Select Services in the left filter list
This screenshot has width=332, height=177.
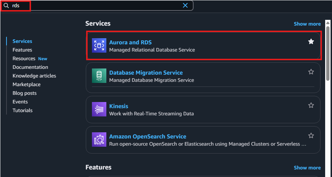[22, 41]
